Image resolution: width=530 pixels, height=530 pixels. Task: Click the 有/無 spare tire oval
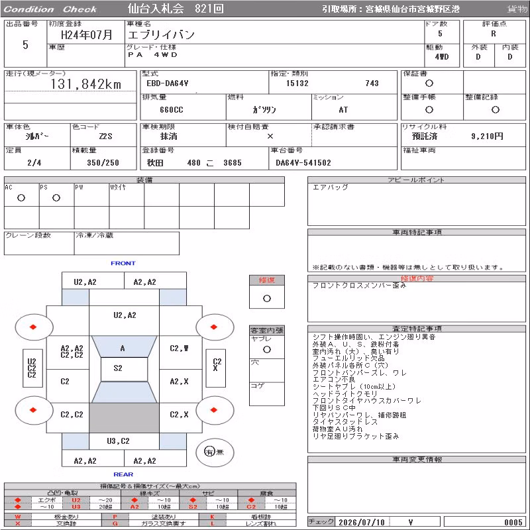215,452
